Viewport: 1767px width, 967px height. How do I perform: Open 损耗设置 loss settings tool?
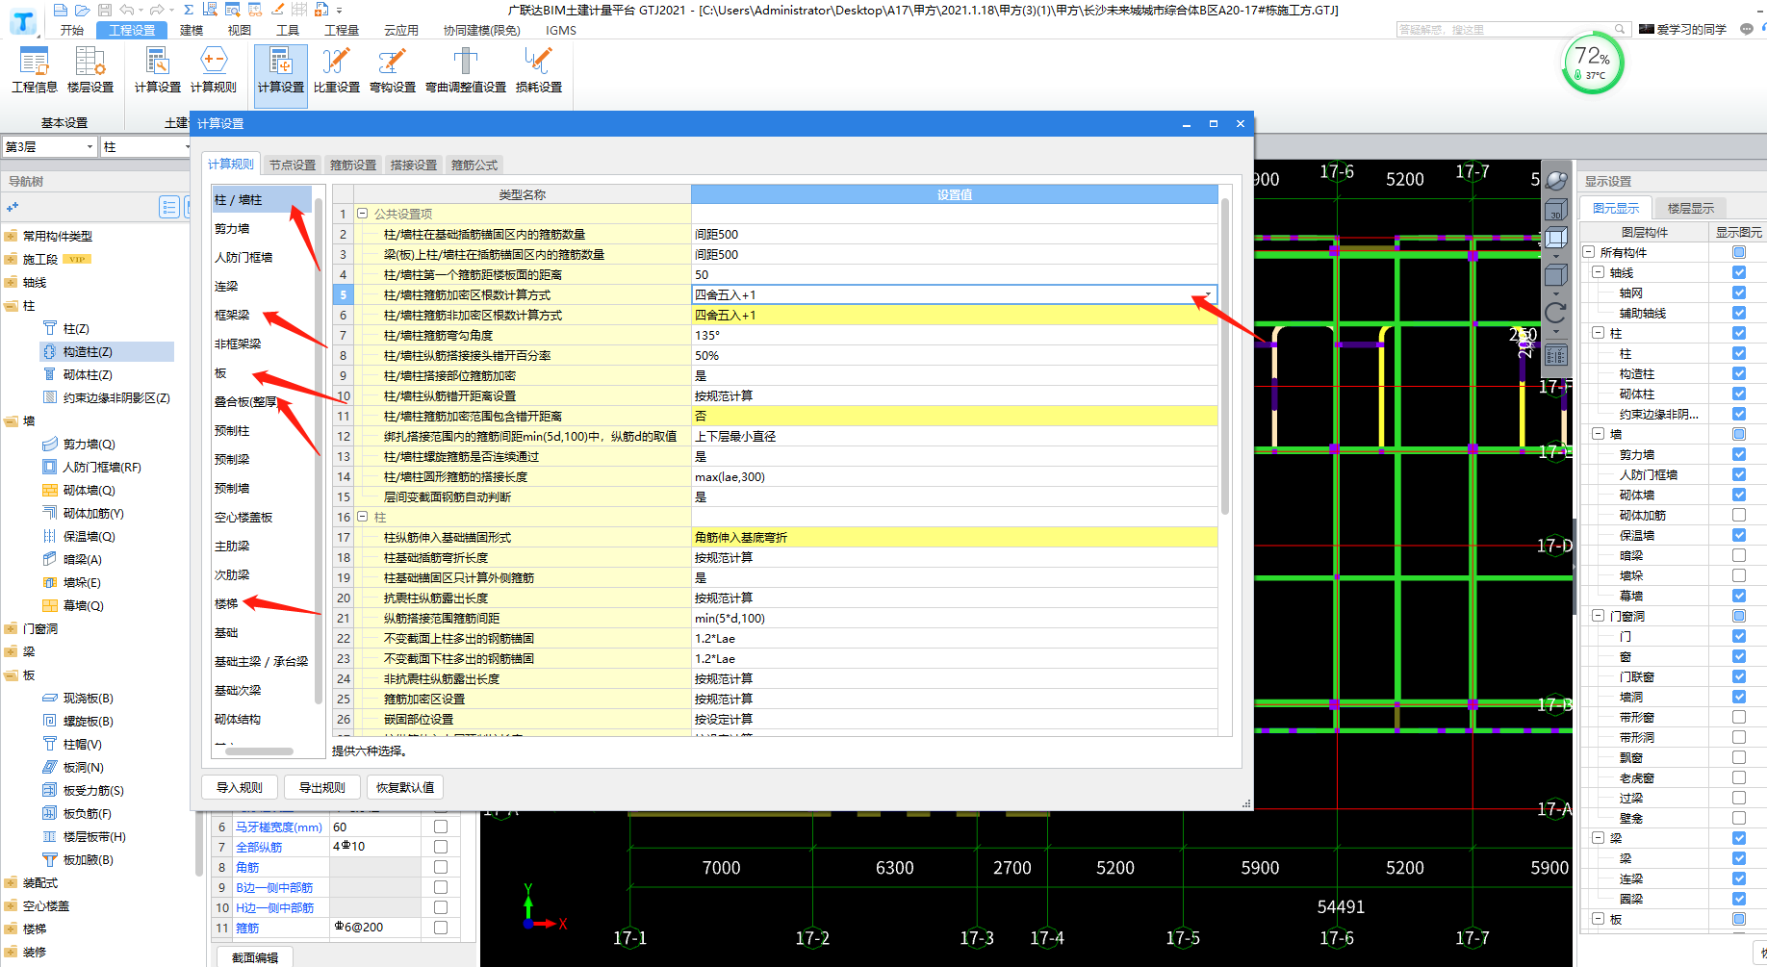click(x=539, y=71)
